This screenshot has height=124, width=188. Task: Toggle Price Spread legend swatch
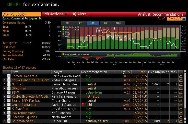tap(63, 54)
